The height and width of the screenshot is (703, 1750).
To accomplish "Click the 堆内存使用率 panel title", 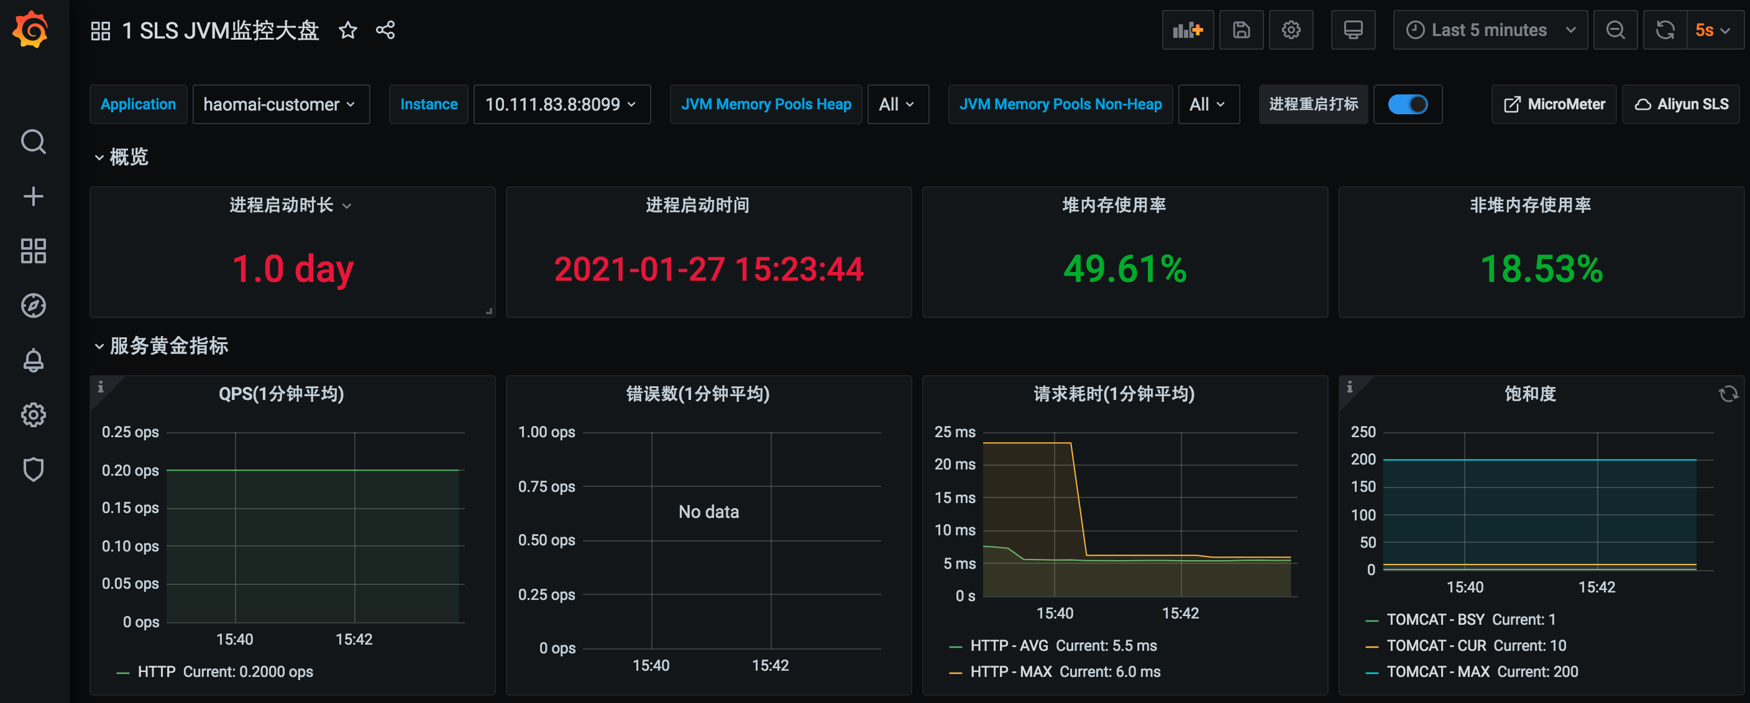I will click(1114, 206).
